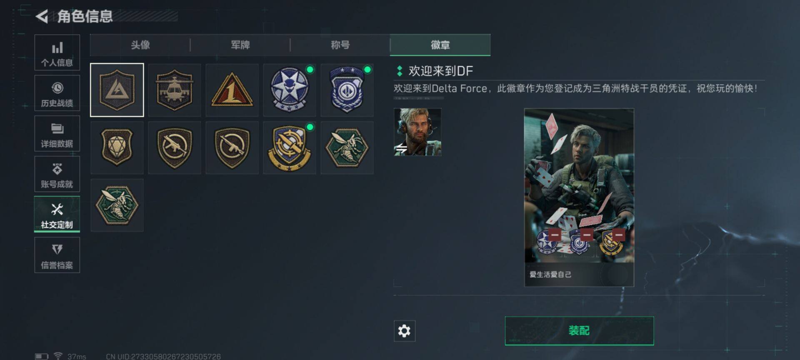Open 信誉档案 reputation section

[x=57, y=255]
